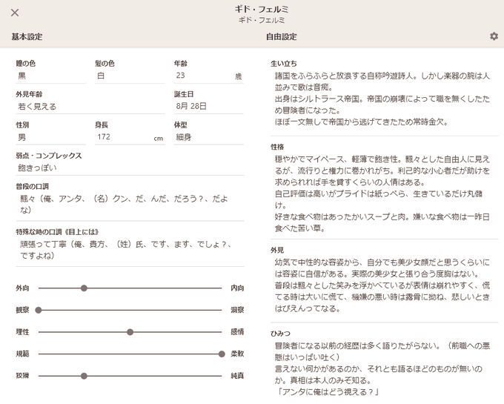Viewport: 504px width, 404px height.
Task: Click the subtitle name ギド・フェルミ
Action: click(x=262, y=20)
